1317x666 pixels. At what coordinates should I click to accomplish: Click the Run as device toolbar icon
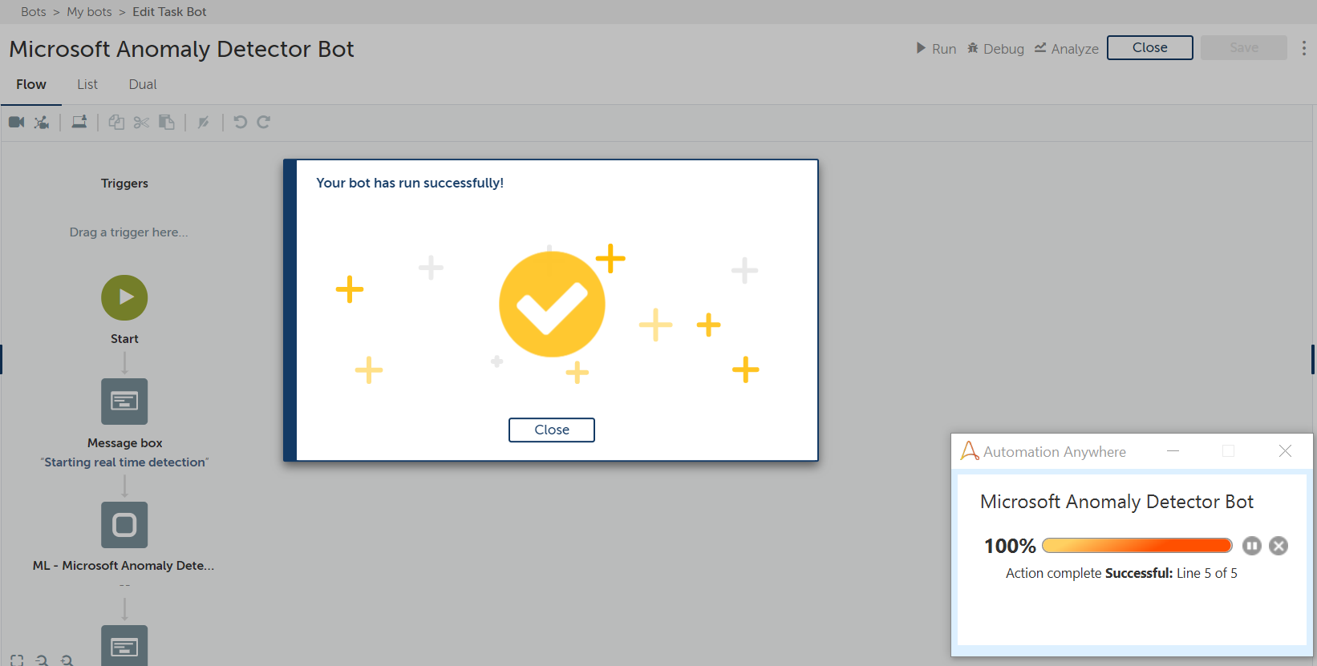[79, 122]
